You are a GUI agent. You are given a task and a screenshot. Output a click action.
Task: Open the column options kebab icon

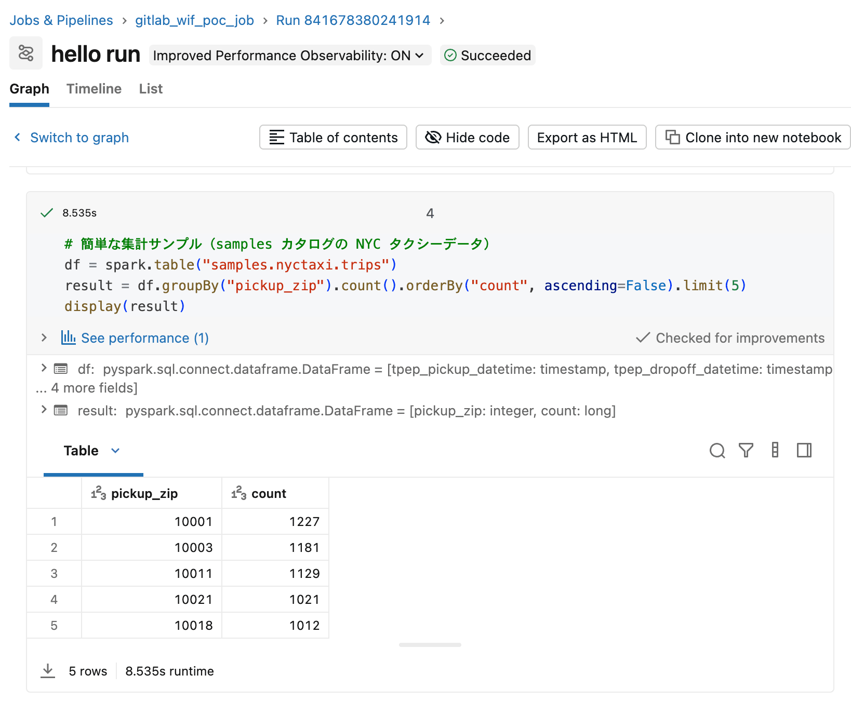coord(775,450)
